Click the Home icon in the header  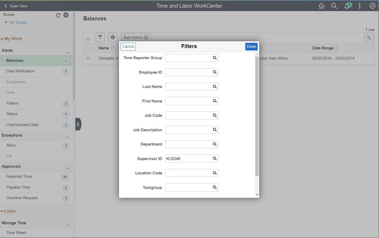click(x=321, y=6)
